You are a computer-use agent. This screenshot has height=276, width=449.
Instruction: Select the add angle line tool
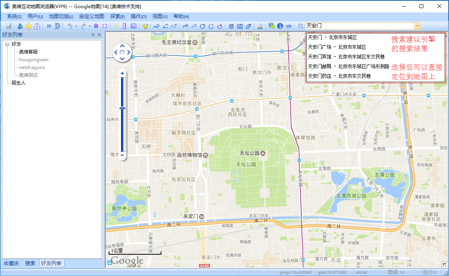[165, 26]
